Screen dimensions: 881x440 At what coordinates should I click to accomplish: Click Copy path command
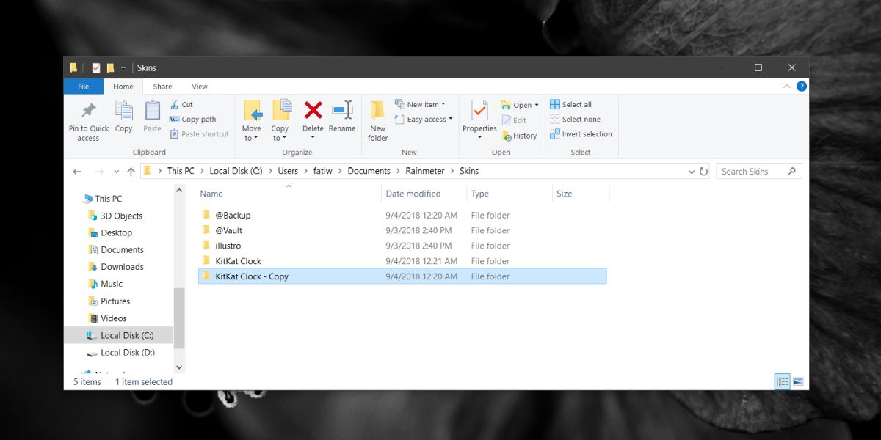pyautogui.click(x=192, y=120)
